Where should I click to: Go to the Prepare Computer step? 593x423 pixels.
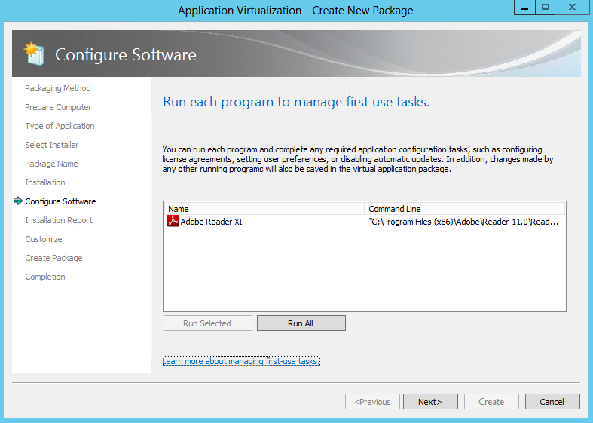58,107
